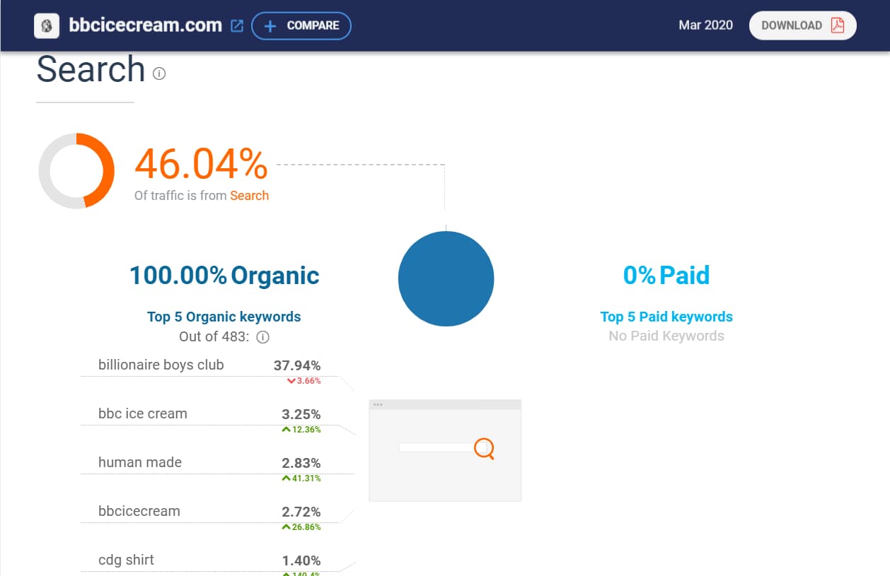Click the magnifier icon in search illustration
Screen dimensions: 890x576
(x=485, y=448)
